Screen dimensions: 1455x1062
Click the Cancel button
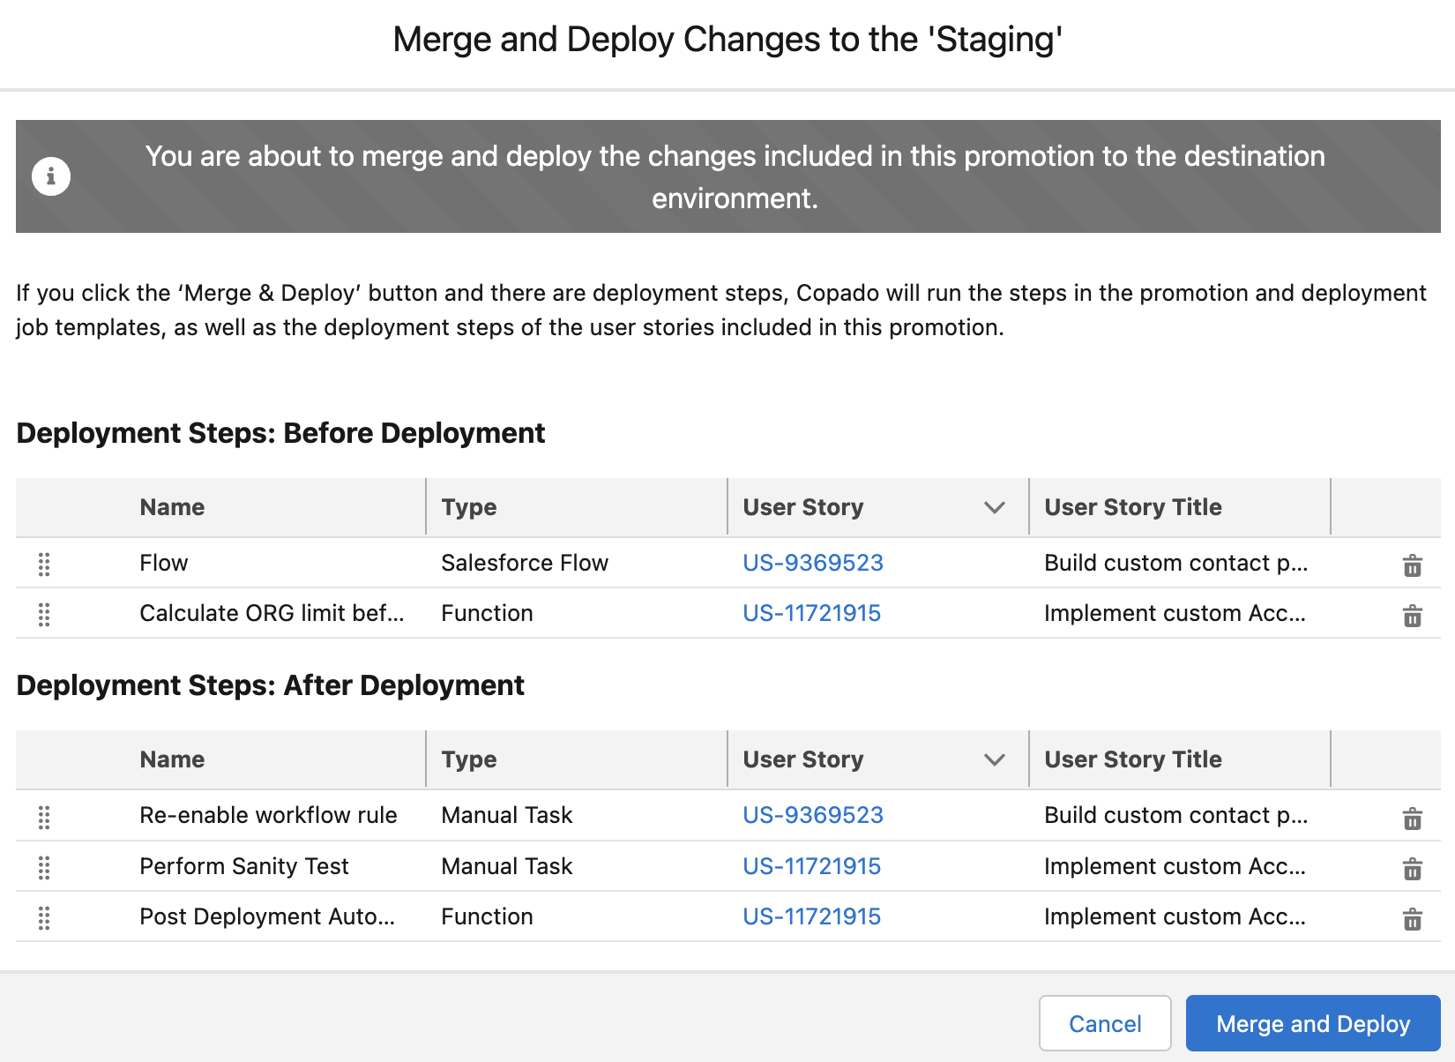[x=1105, y=1023]
